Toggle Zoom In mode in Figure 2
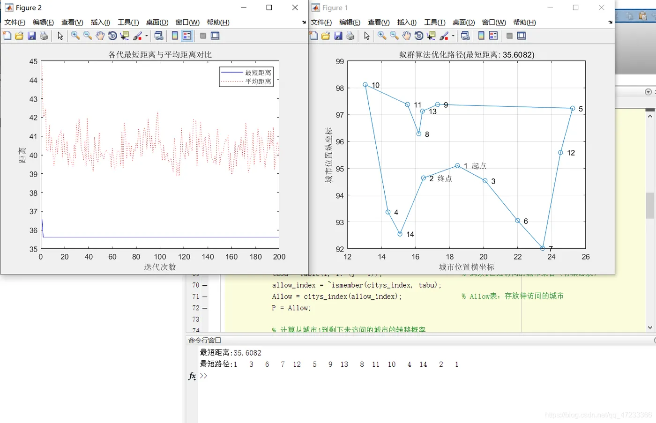 [75, 36]
